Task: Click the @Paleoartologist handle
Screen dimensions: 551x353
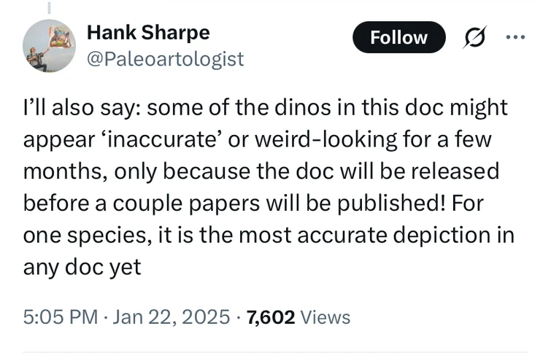Action: [165, 58]
